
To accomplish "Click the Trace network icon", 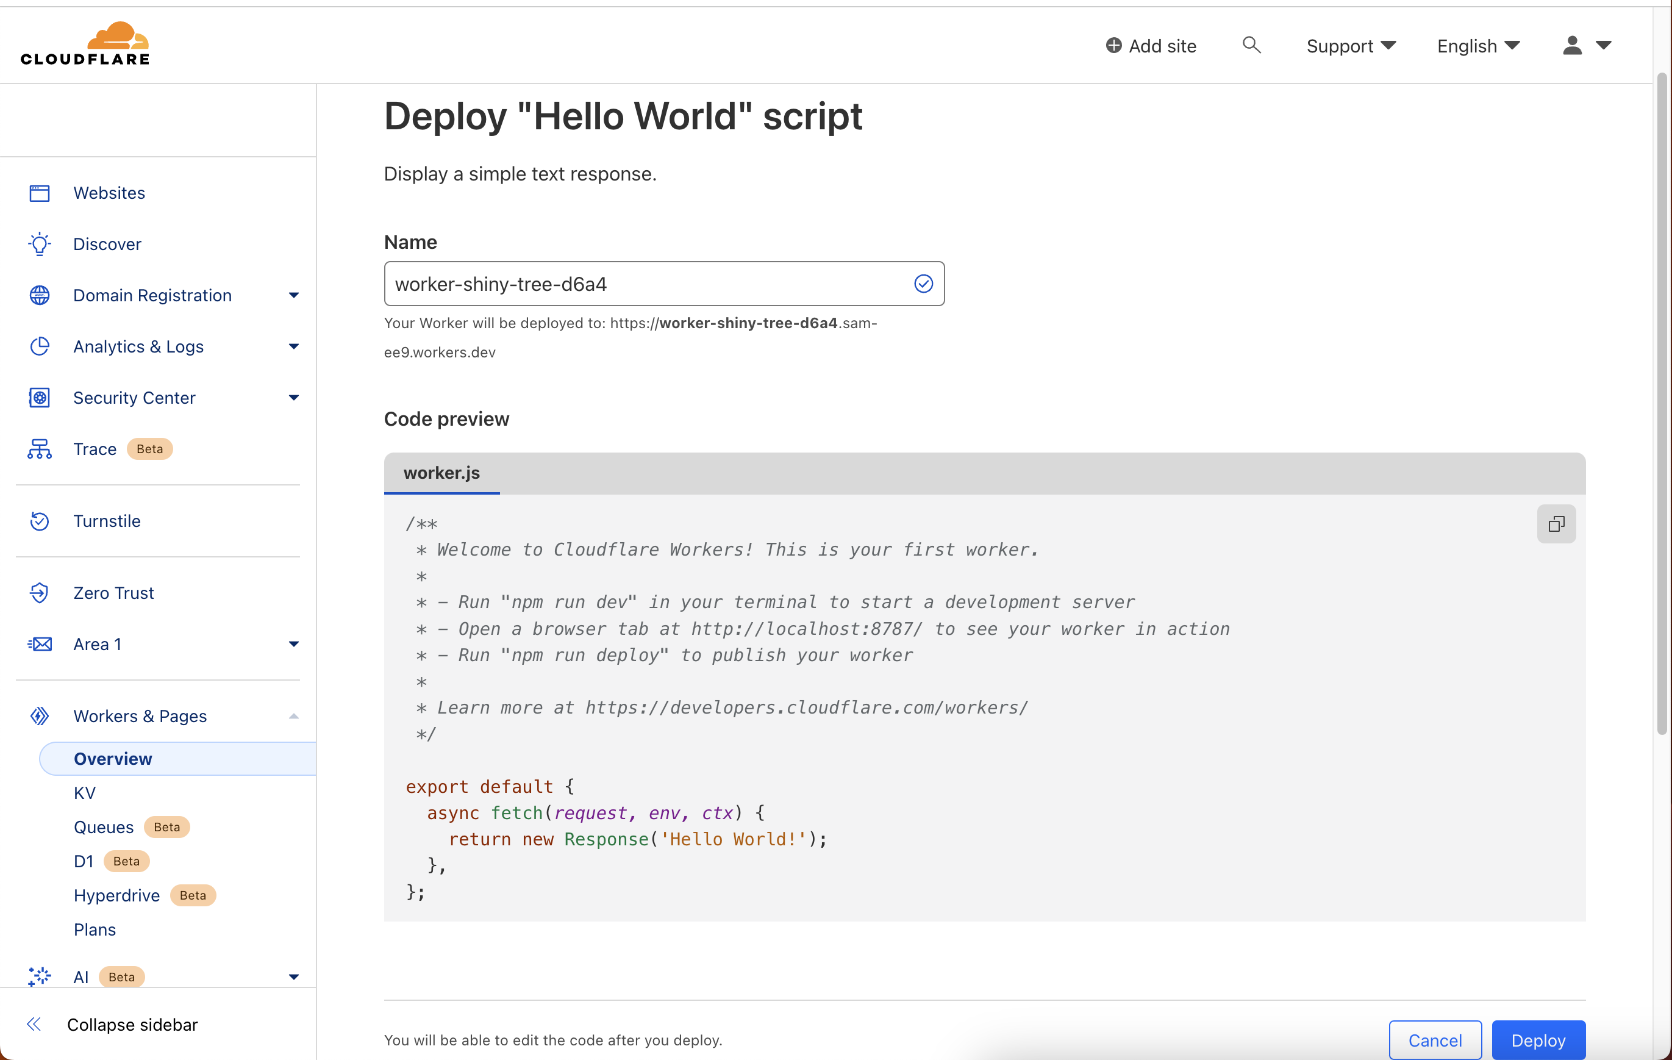I will (x=40, y=449).
